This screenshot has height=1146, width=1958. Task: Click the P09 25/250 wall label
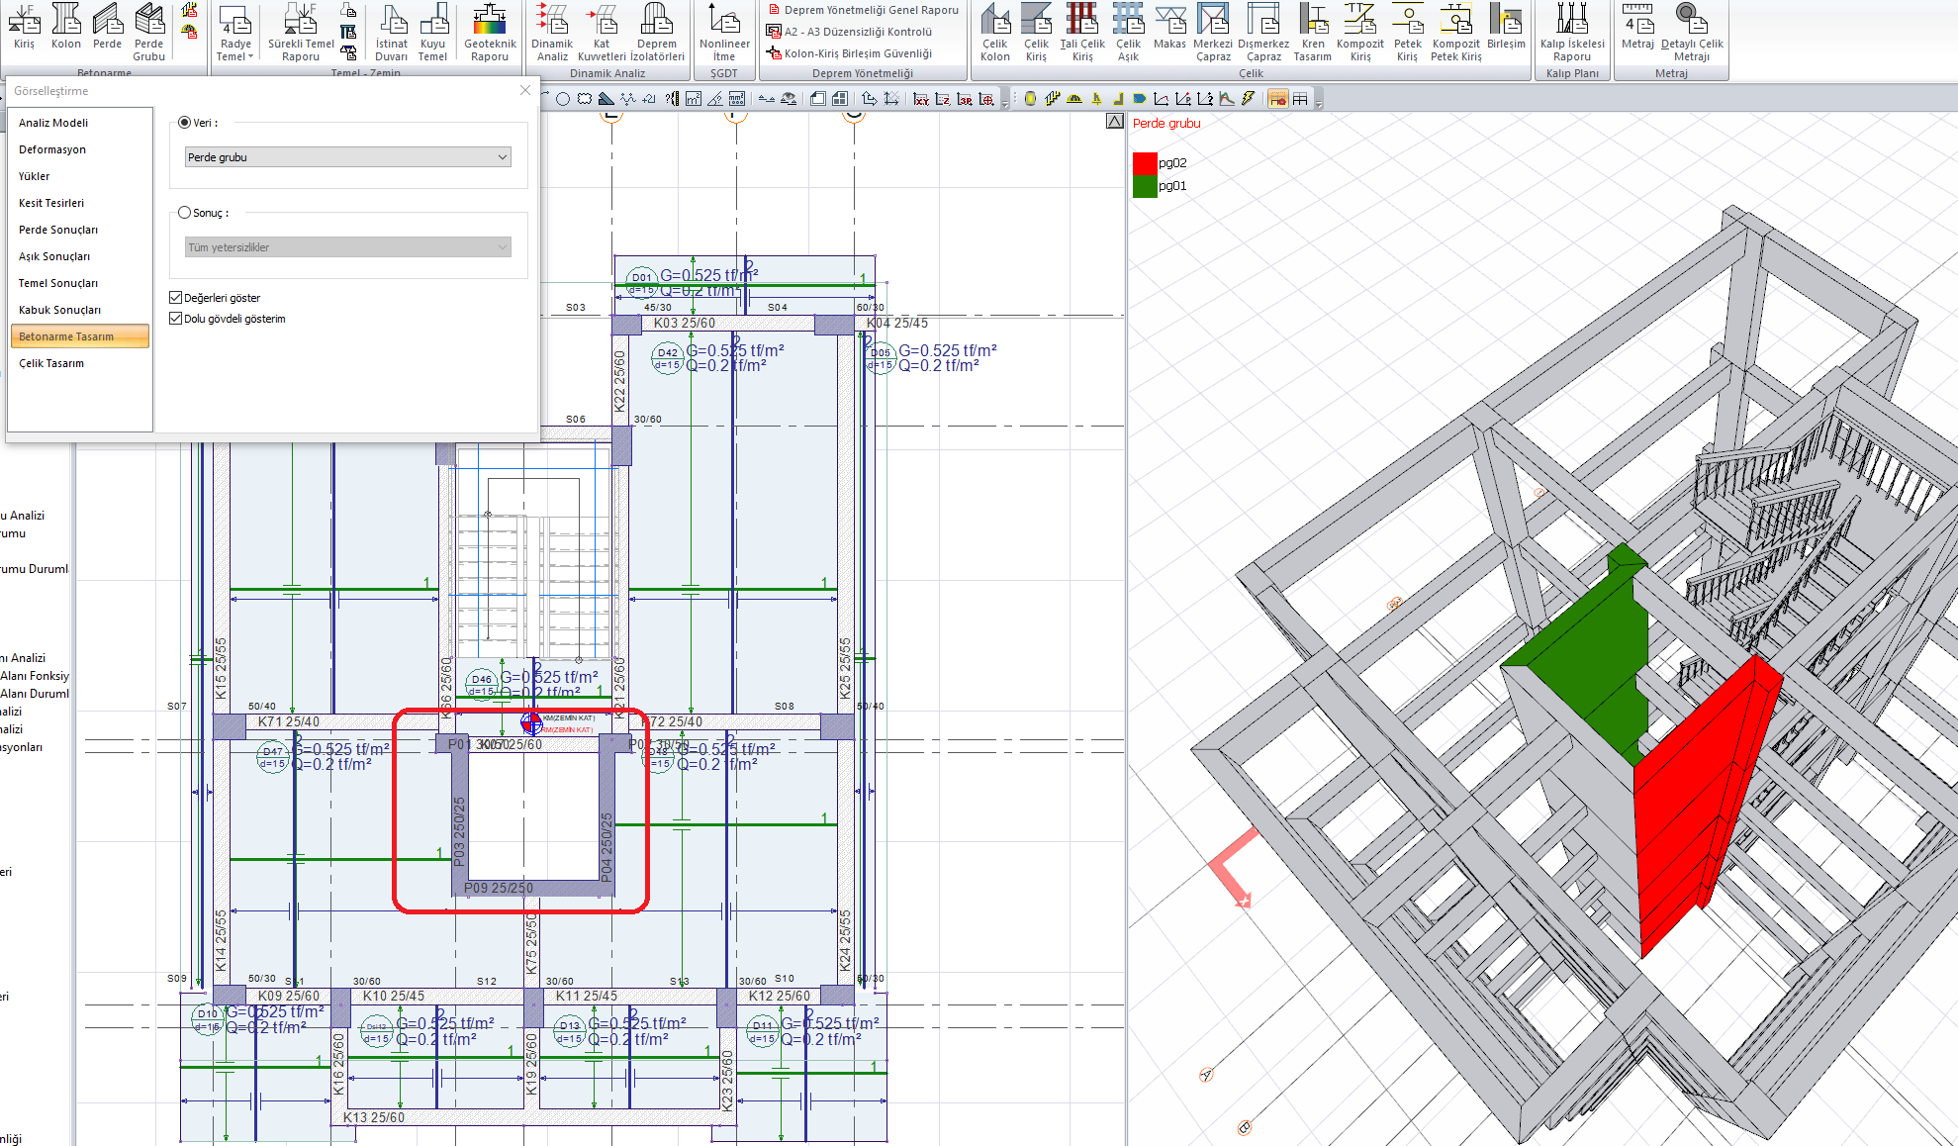pyautogui.click(x=499, y=888)
